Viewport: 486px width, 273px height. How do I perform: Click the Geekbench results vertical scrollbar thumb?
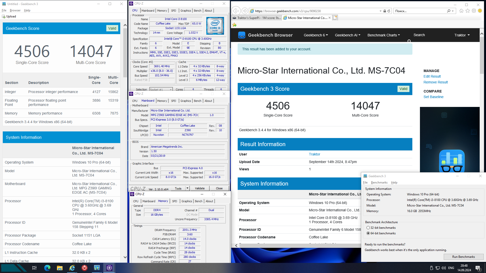pyautogui.click(x=125, y=53)
